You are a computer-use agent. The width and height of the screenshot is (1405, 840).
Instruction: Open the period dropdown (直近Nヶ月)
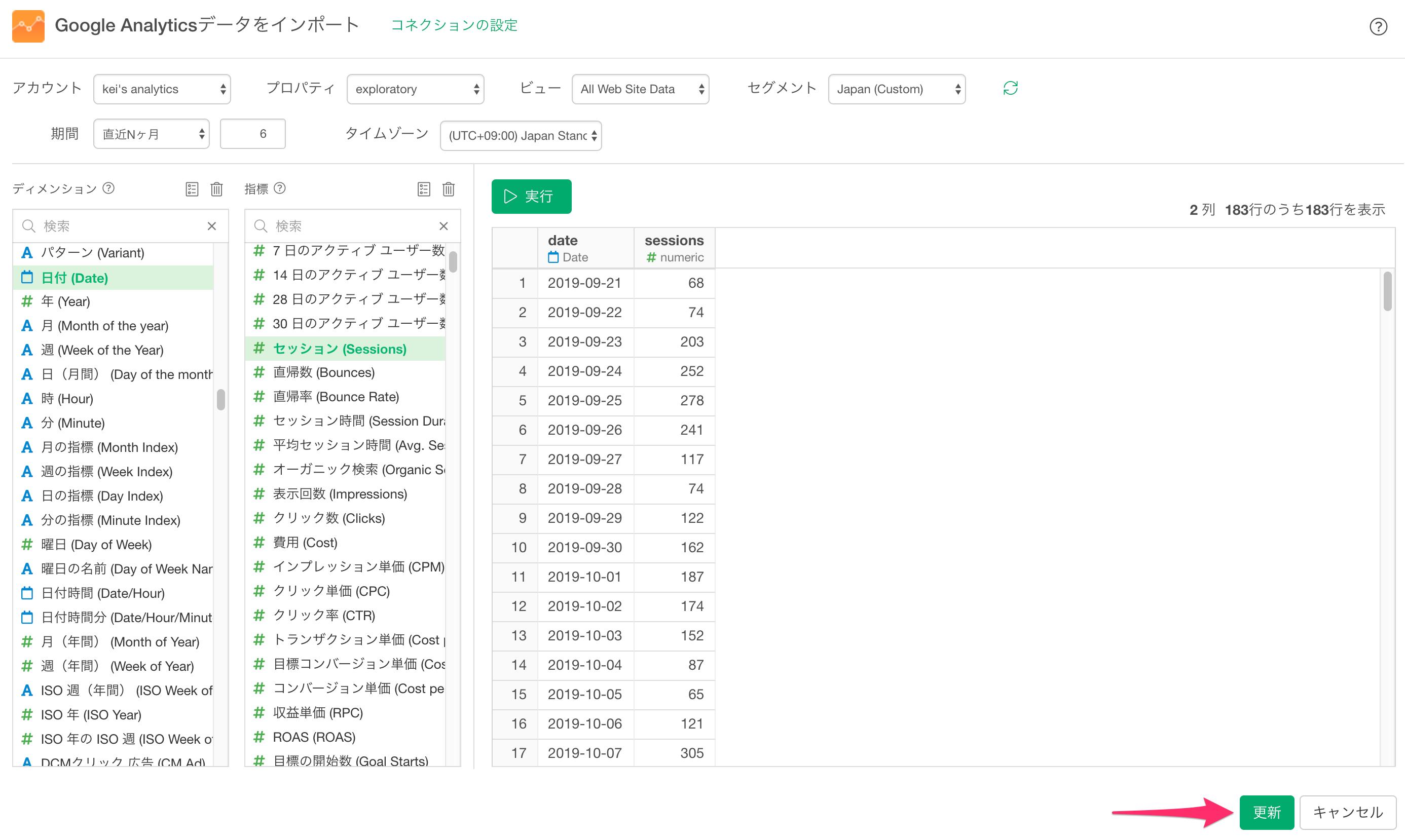(151, 134)
